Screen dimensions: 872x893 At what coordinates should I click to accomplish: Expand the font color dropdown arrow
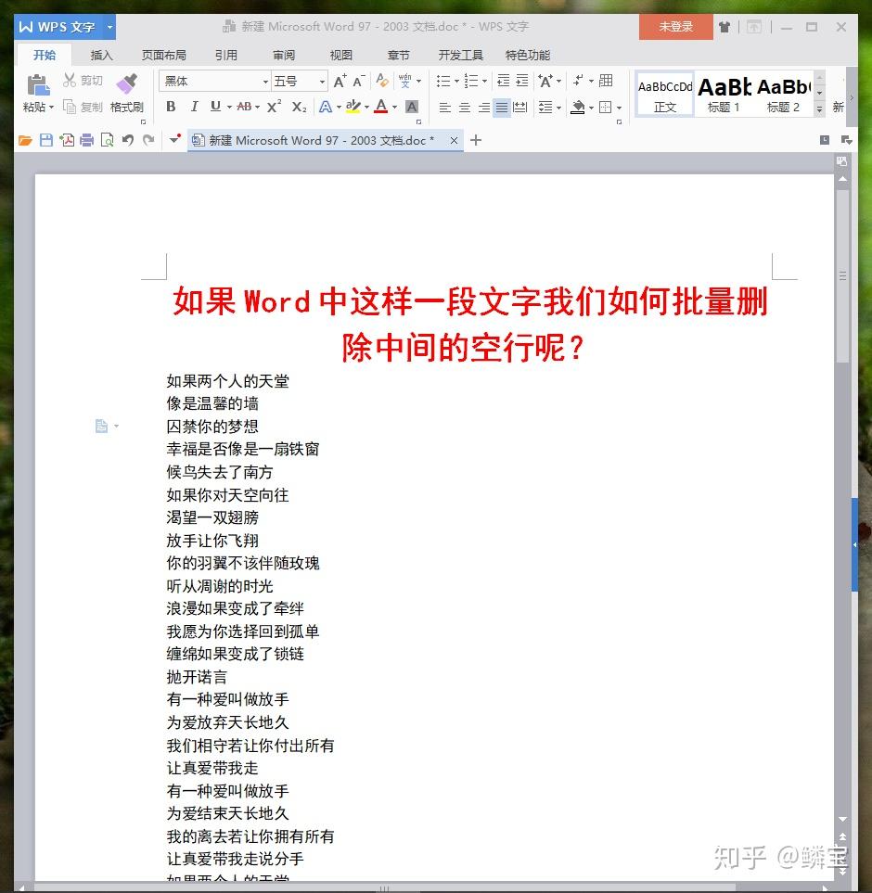(394, 107)
